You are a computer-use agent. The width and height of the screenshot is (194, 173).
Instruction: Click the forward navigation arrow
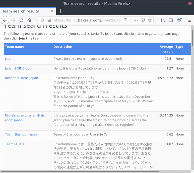tap(13, 20)
